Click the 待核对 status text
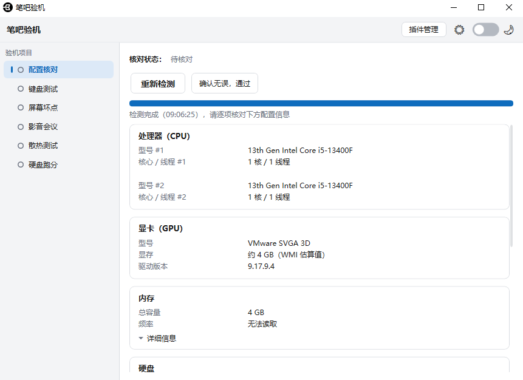Screen dimensions: 523x380 point(182,59)
